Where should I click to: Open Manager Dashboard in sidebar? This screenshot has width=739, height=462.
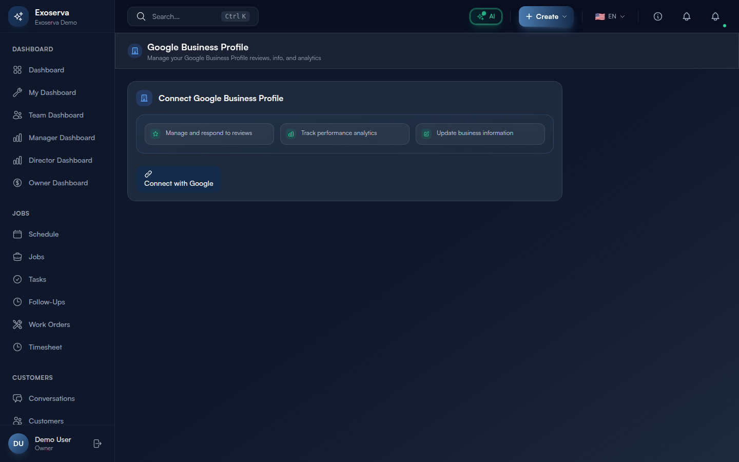pyautogui.click(x=62, y=138)
